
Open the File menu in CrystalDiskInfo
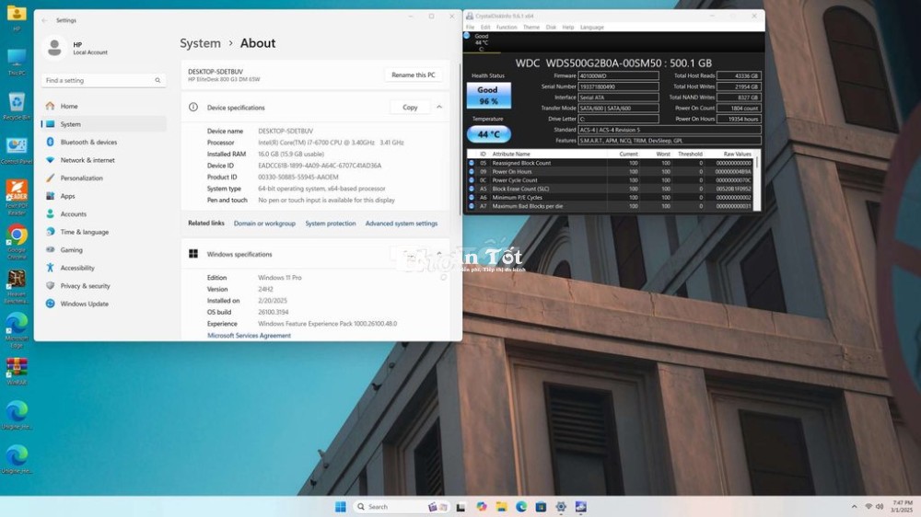tap(470, 28)
